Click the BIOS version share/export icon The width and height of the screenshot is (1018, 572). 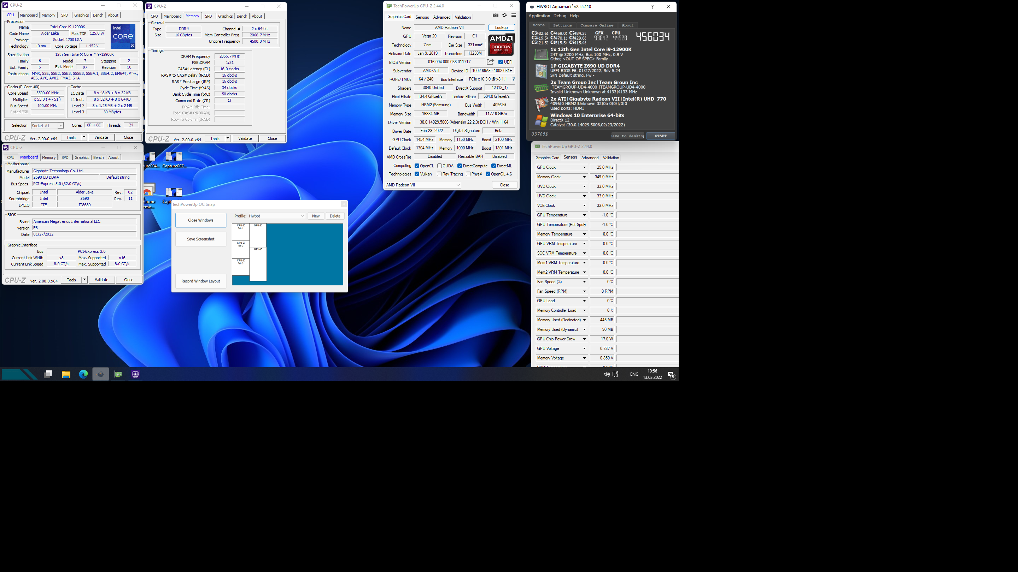(x=490, y=62)
